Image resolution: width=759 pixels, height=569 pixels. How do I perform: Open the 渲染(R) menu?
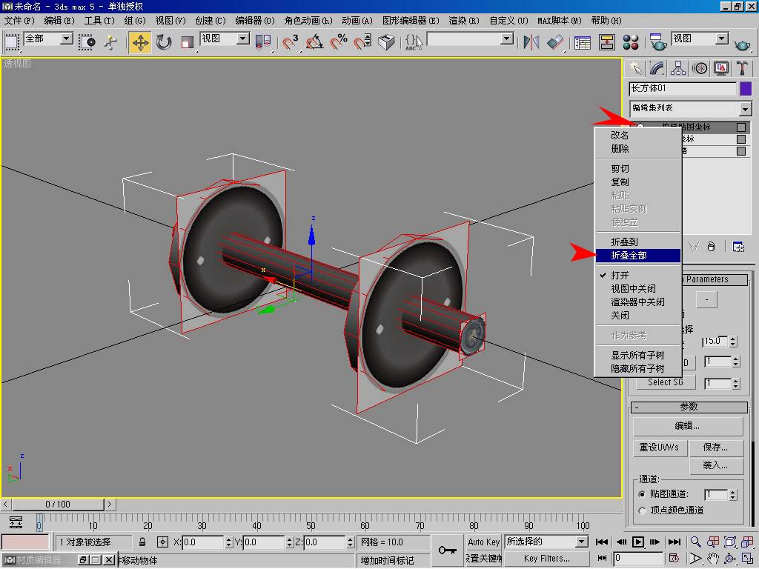pyautogui.click(x=464, y=21)
